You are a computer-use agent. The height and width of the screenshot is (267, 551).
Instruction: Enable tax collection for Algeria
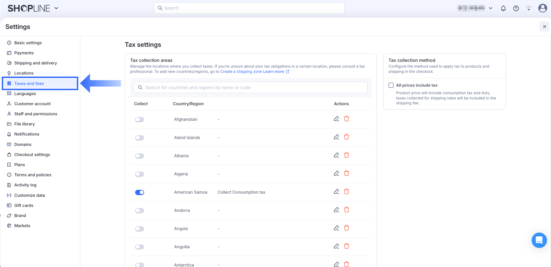[x=139, y=174]
